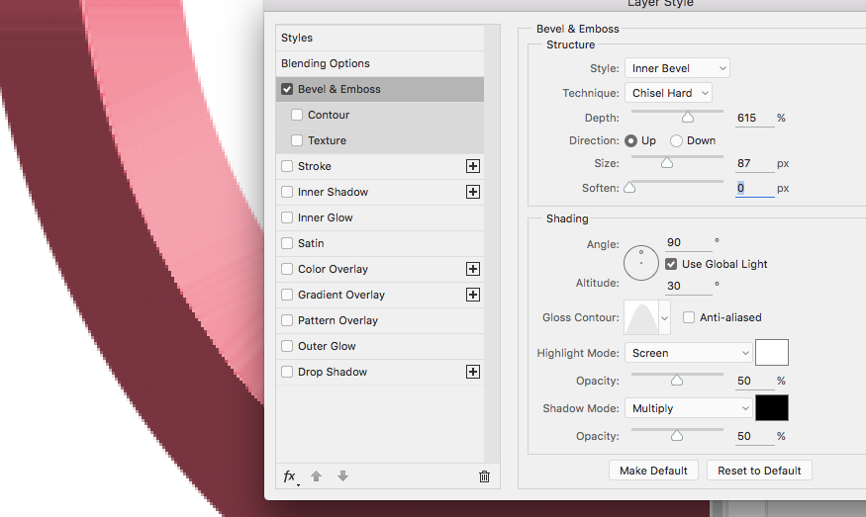The height and width of the screenshot is (517, 866).
Task: Add another Drop Shadow with its plus icon
Action: click(x=473, y=372)
